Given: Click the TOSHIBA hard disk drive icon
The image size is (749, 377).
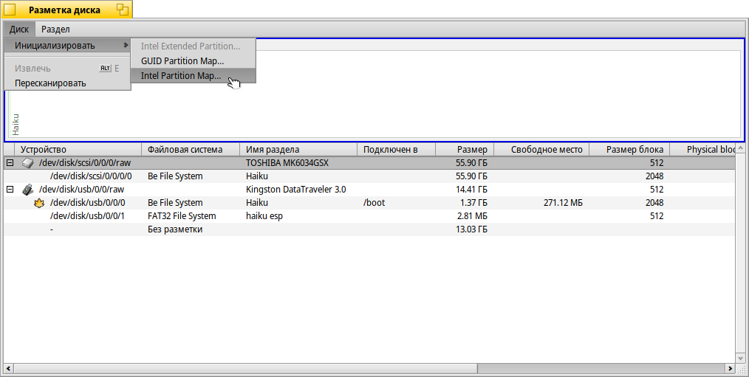Looking at the screenshot, I should [27, 163].
